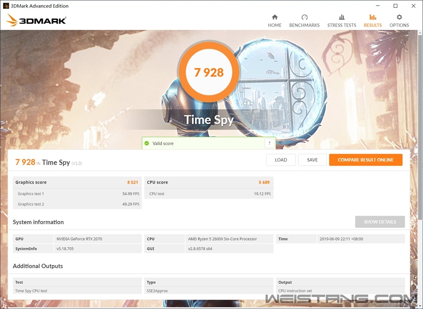Open the Home section icon
The height and width of the screenshot is (309, 423).
point(275,18)
